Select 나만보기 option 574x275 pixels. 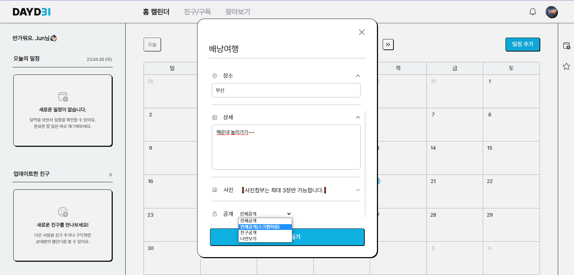point(265,238)
